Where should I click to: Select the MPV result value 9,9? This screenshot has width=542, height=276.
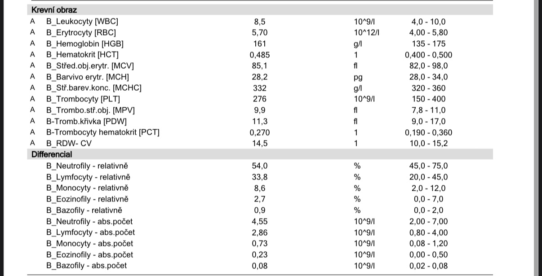[x=260, y=110]
